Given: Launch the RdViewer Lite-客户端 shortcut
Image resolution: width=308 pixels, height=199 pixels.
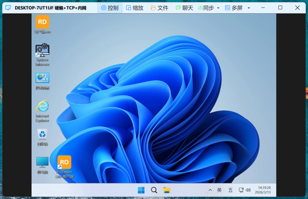Looking at the screenshot, I should pyautogui.click(x=64, y=163).
